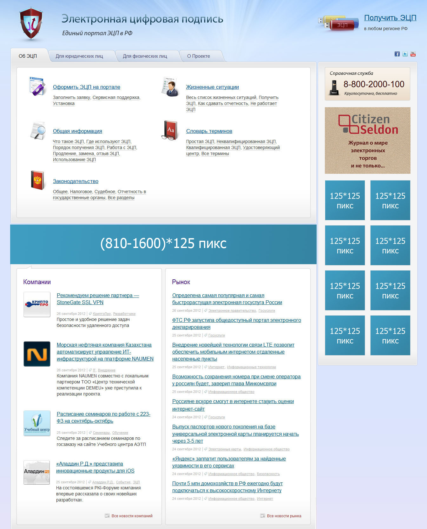Open the Для физических лиц tab
This screenshot has height=529, width=427.
[145, 56]
